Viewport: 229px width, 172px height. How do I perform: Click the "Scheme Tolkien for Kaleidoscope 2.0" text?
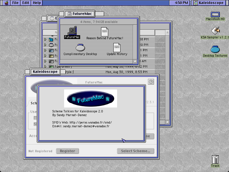click(x=78, y=111)
